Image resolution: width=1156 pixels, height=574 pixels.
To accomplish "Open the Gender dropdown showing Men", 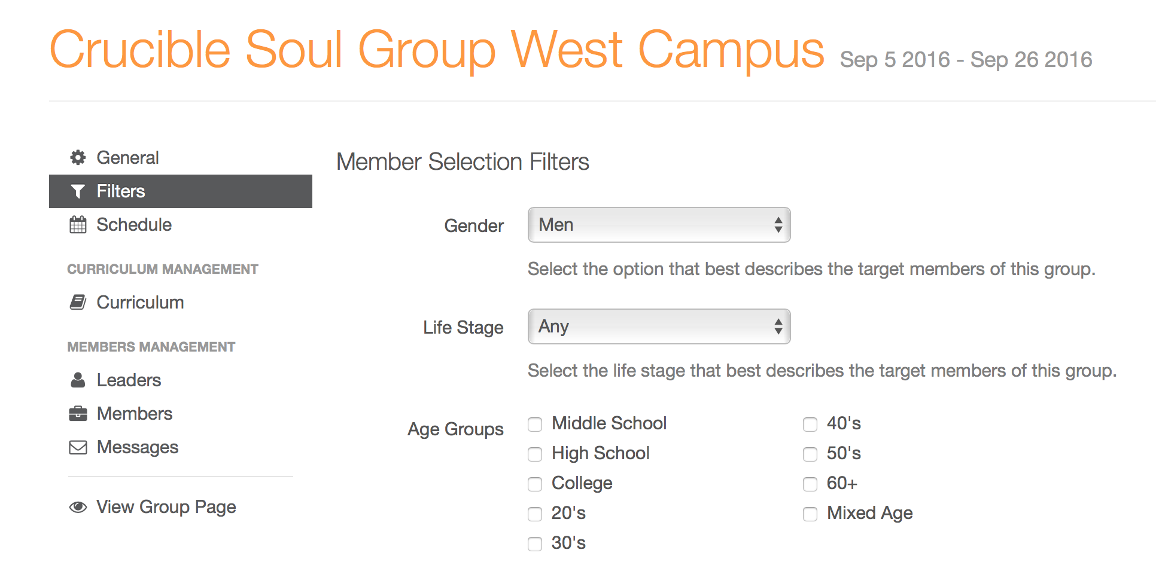I will [659, 225].
